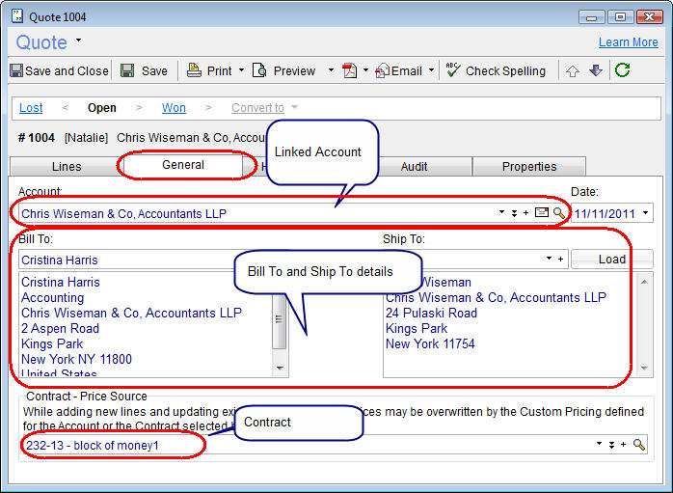Click the Account search magnifier icon

(x=558, y=213)
